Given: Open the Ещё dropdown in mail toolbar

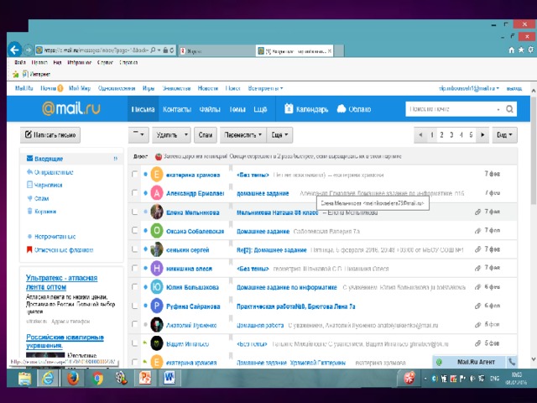Looking at the screenshot, I should pyautogui.click(x=279, y=134).
